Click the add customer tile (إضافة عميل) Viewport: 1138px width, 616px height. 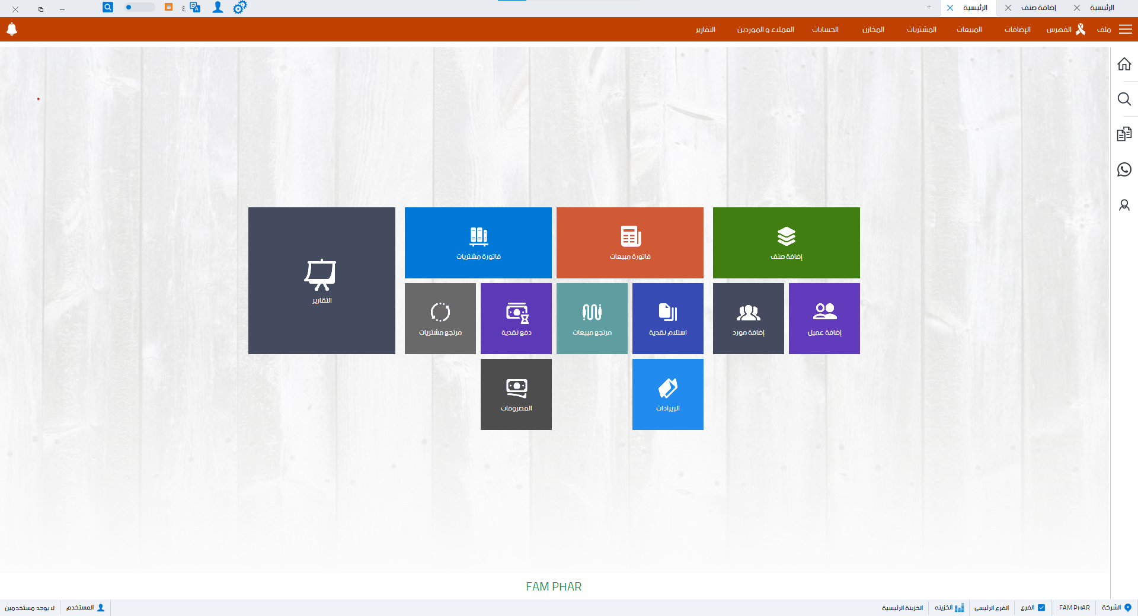pos(824,319)
